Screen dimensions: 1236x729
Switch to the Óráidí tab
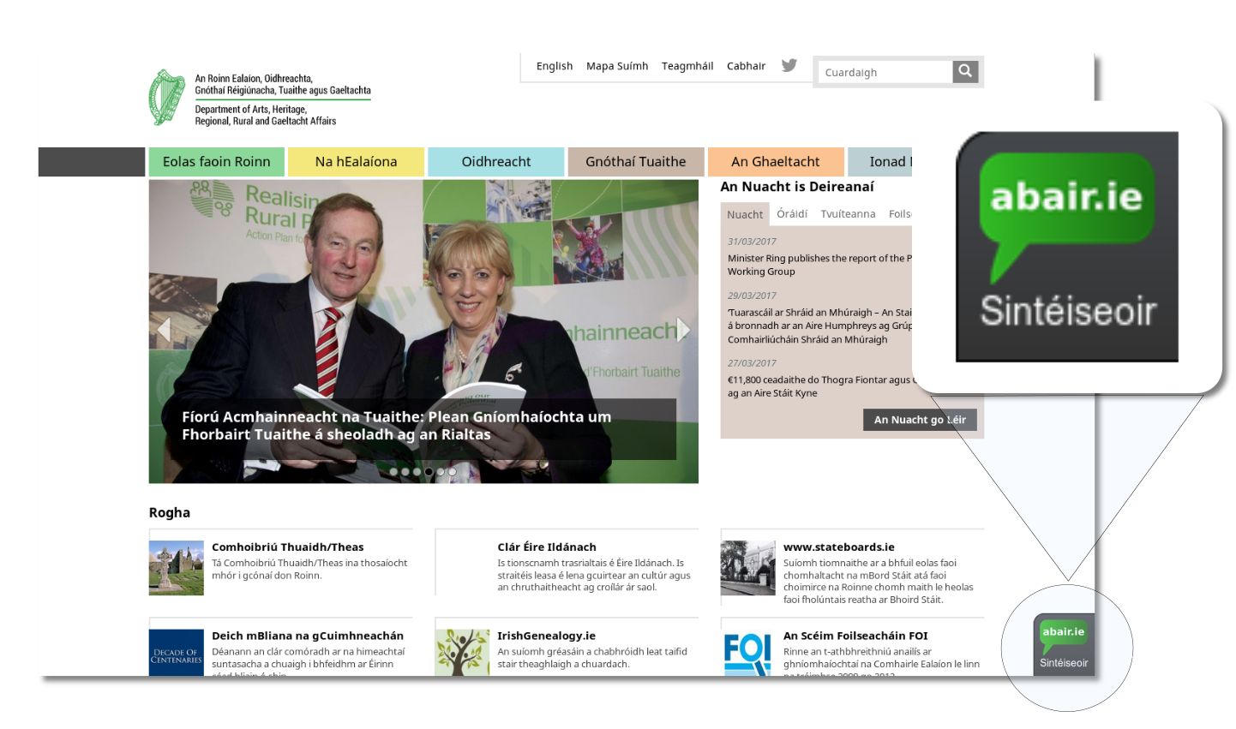pos(792,214)
